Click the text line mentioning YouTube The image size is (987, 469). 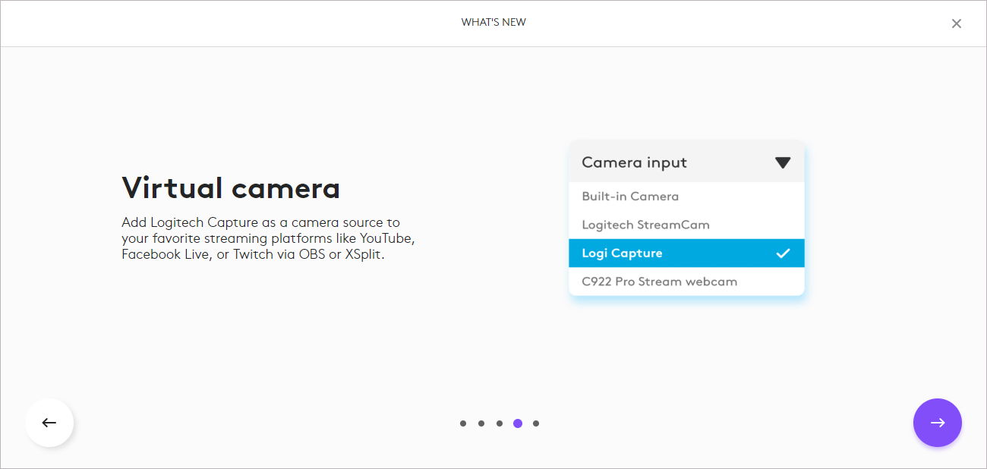pos(268,238)
